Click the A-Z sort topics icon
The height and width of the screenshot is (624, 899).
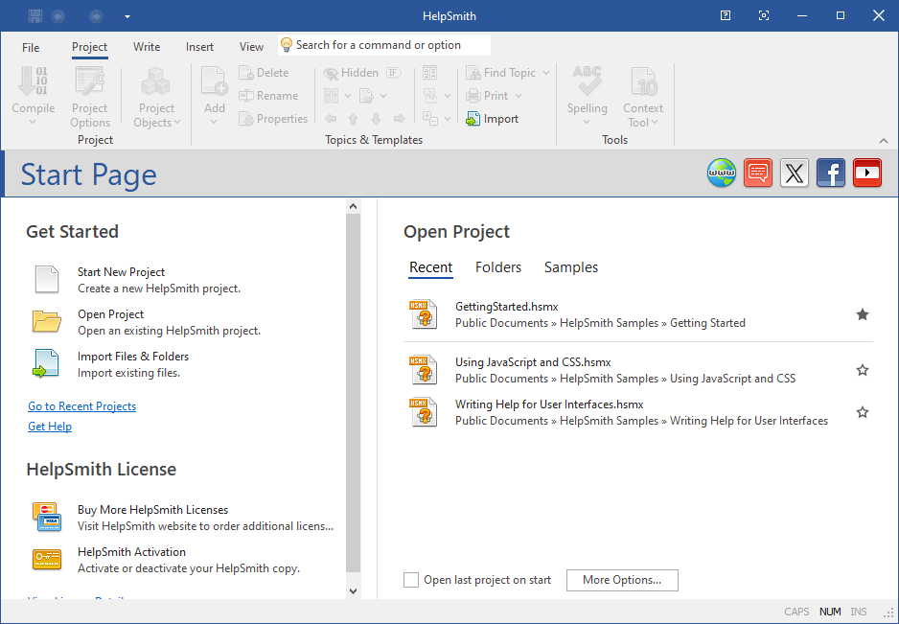pyautogui.click(x=429, y=73)
